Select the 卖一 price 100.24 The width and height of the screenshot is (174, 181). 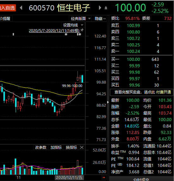[133, 51]
